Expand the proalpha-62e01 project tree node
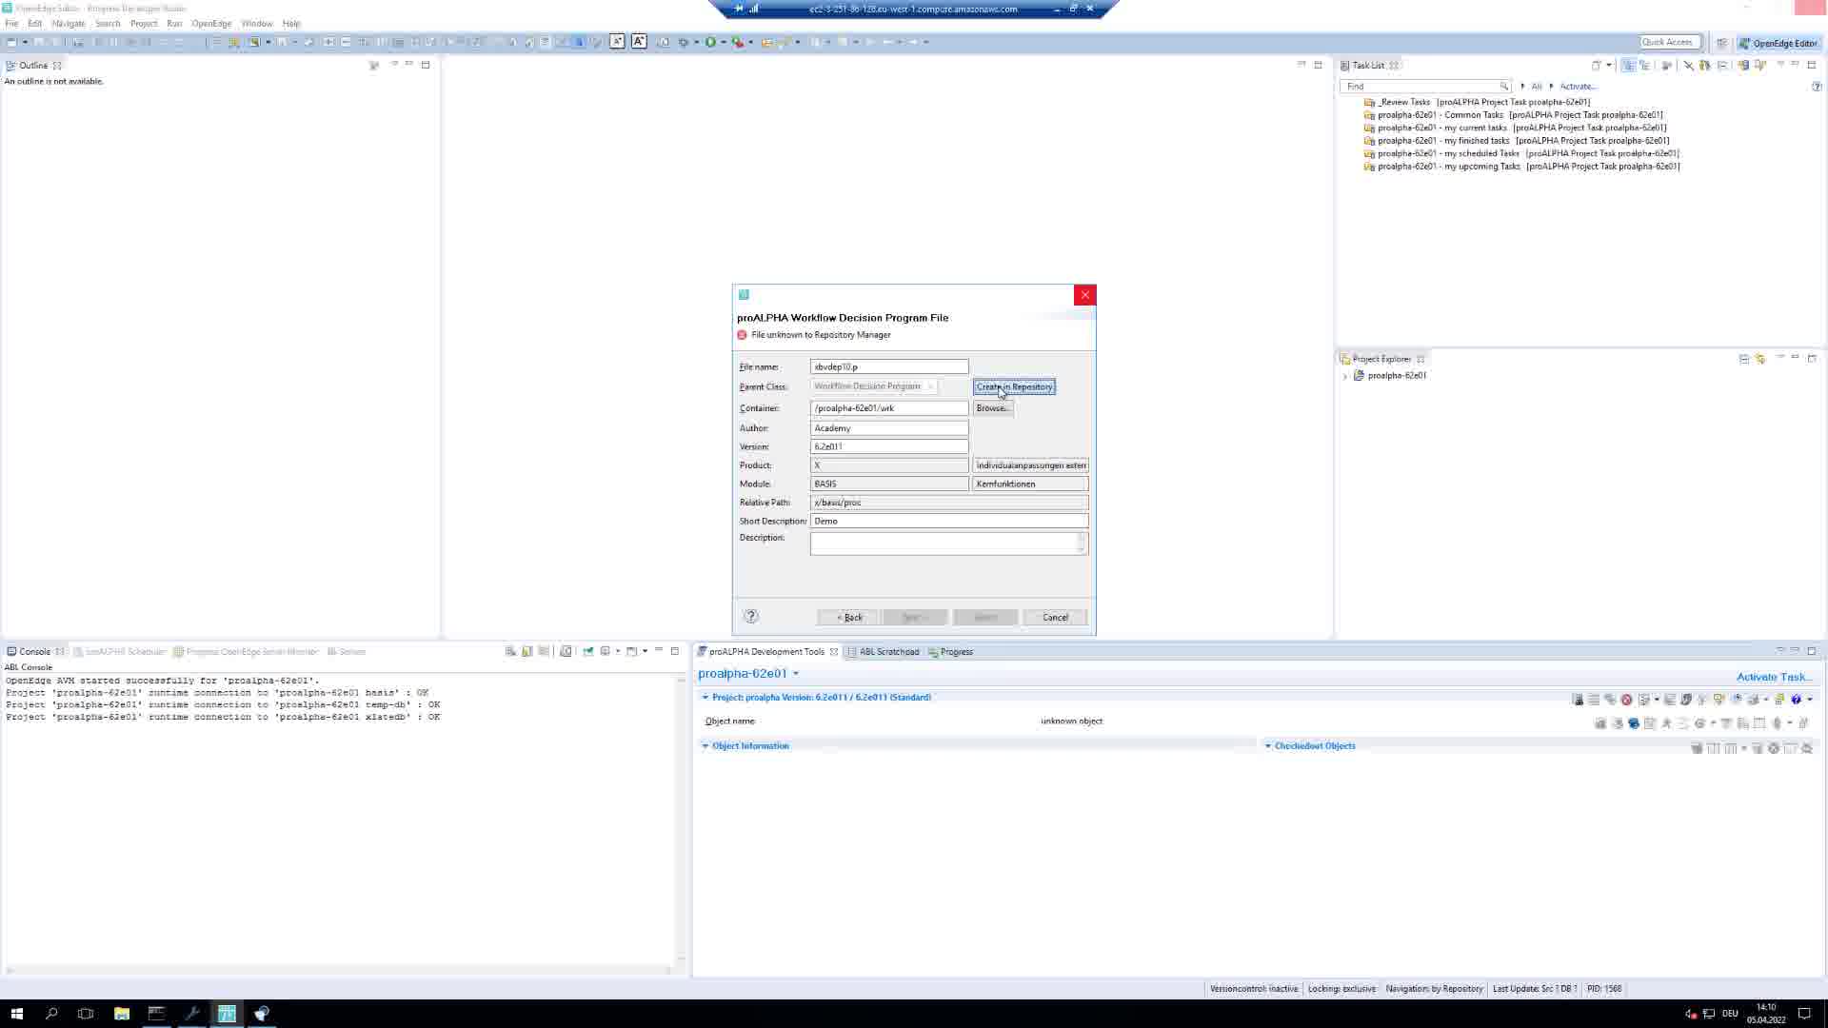Viewport: 1828px width, 1028px height. (x=1345, y=376)
